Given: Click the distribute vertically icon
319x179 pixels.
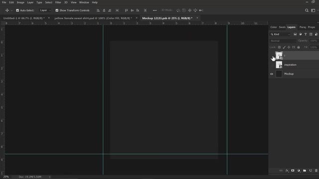Looking at the screenshot, I should (145, 10).
